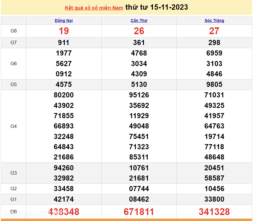Select the G3 number 20451

[x=214, y=168]
